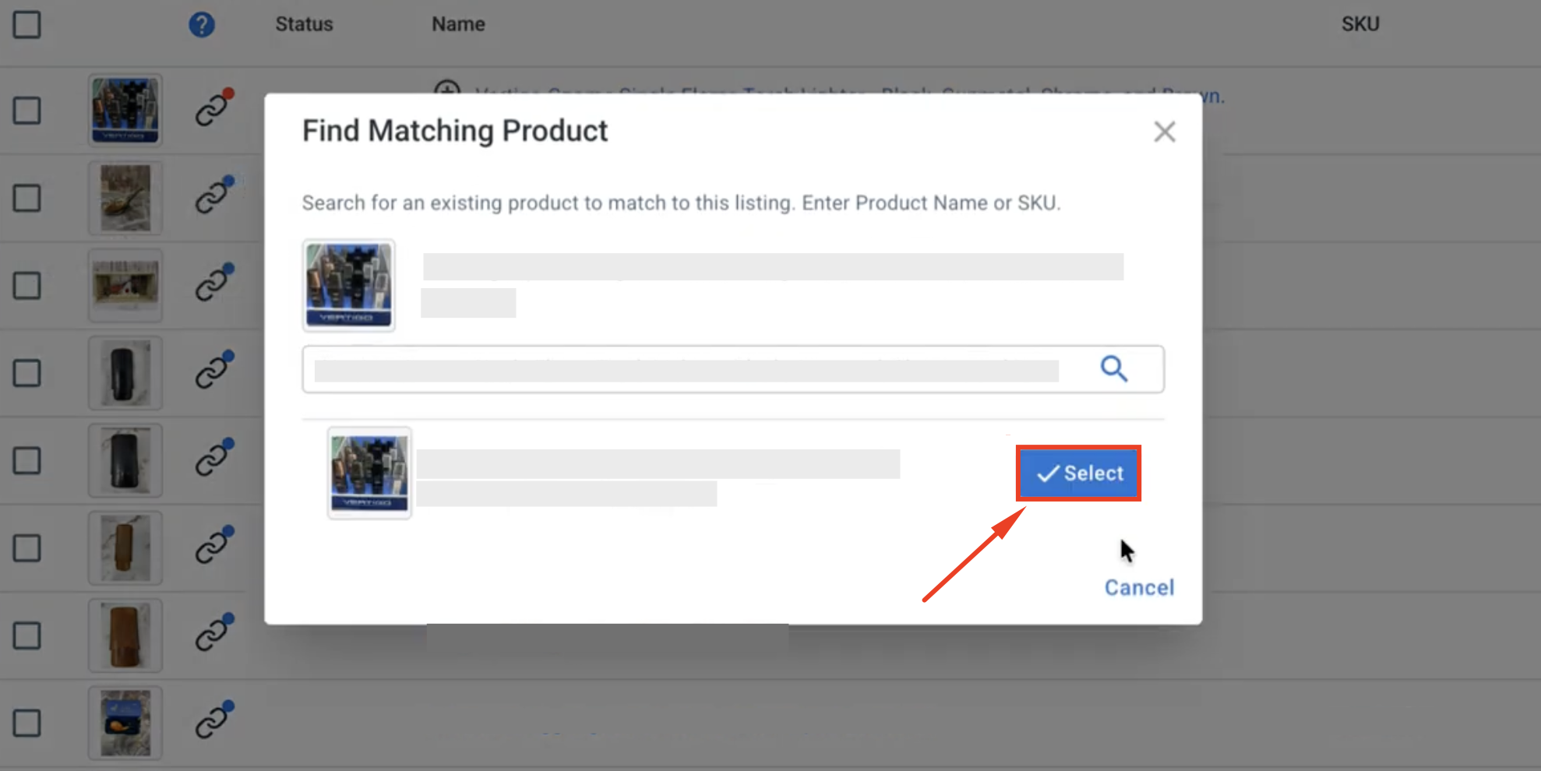Click the Cancel link in dialog

tap(1139, 587)
